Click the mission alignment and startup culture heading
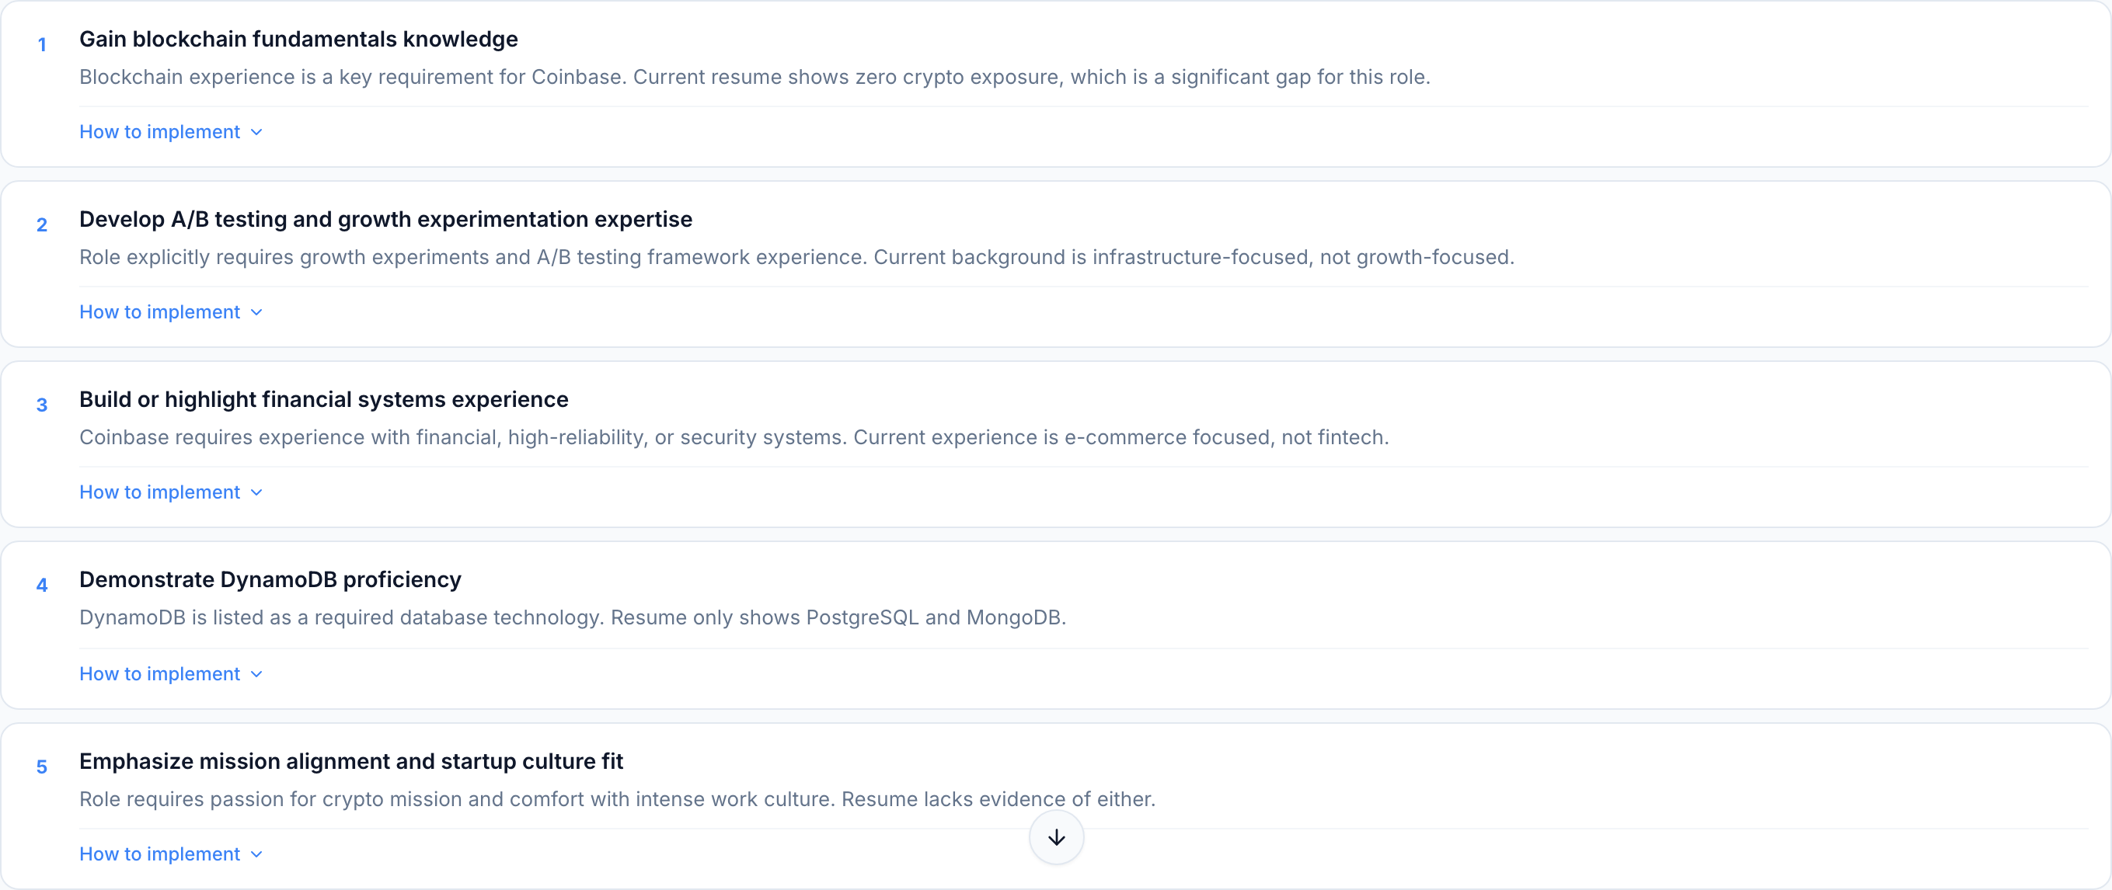The height and width of the screenshot is (890, 2112). (351, 761)
